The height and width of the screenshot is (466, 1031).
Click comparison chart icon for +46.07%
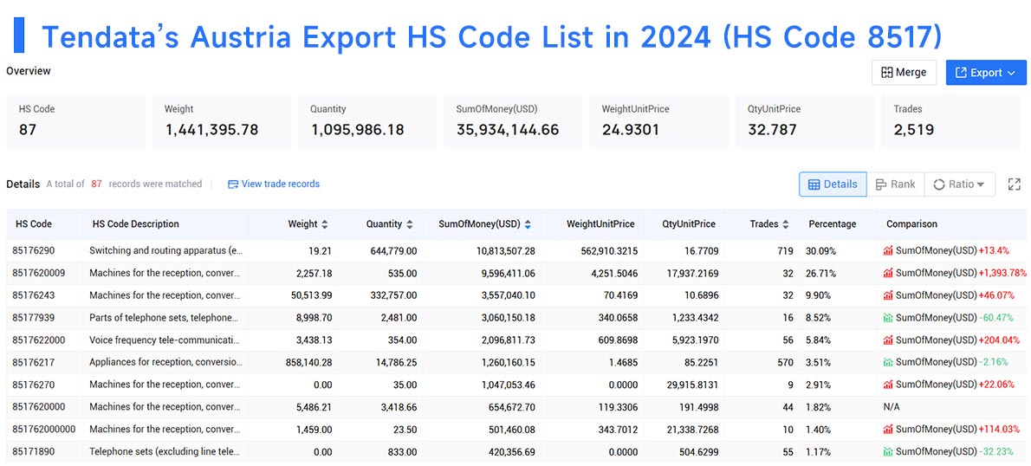tap(888, 295)
